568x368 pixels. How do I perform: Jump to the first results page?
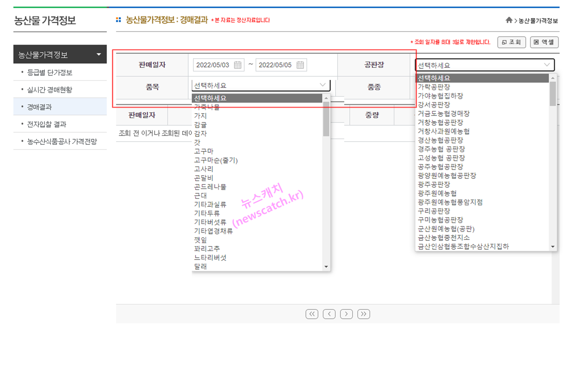(x=312, y=314)
